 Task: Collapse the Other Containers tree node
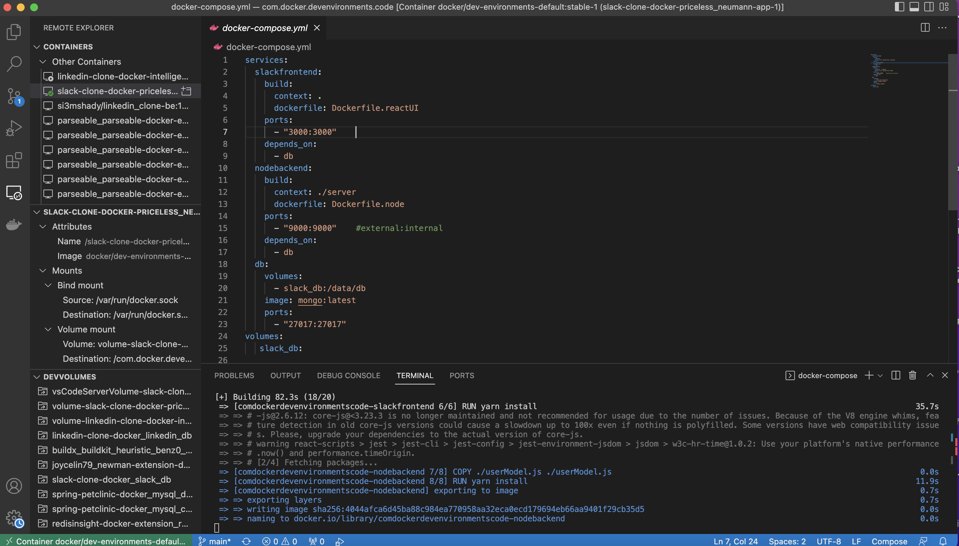[43, 61]
